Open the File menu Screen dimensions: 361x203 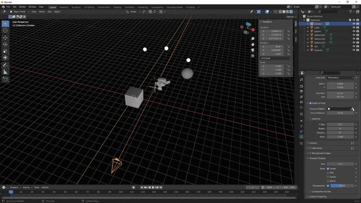[8, 7]
